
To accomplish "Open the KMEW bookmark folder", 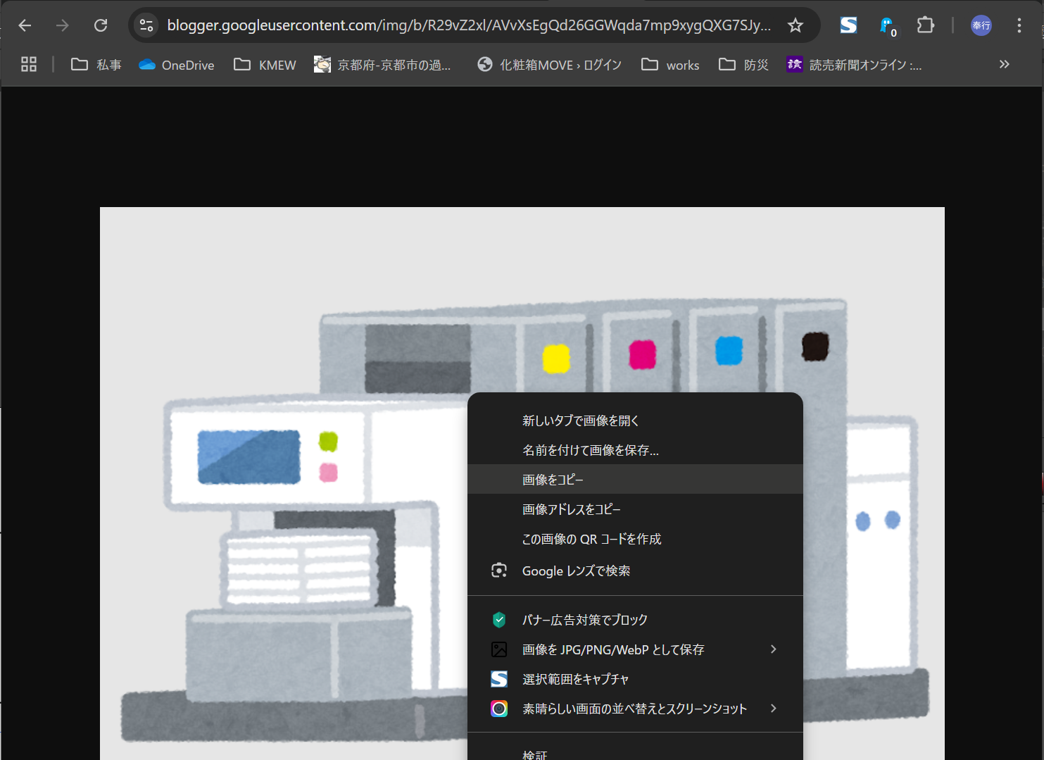I will click(265, 65).
